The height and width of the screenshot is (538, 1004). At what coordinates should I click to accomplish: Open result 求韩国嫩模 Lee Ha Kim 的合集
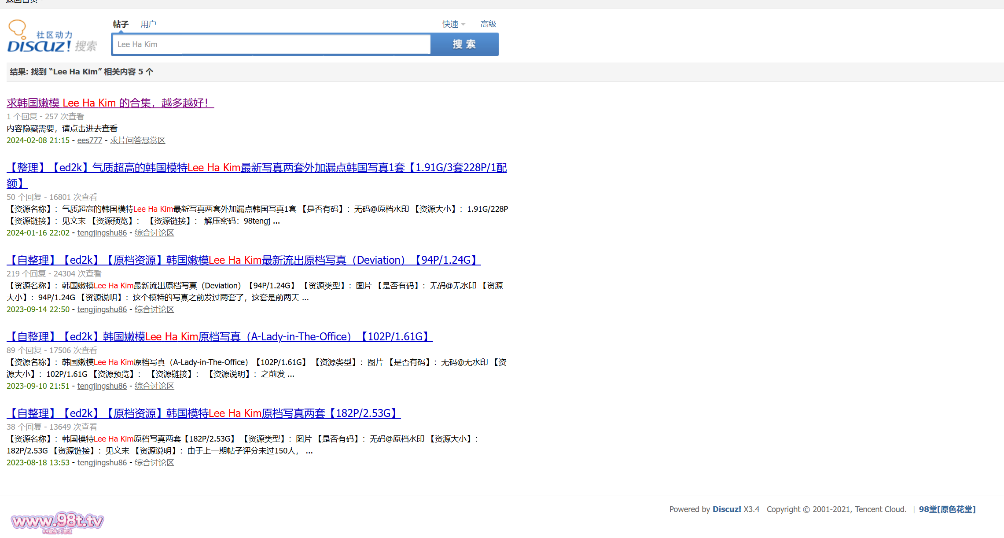(110, 103)
